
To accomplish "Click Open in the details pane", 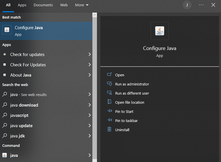I will click(x=120, y=75).
